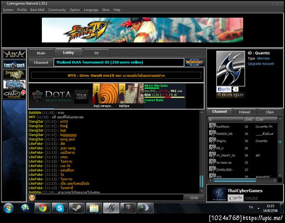Open Steam from taskbar
The width and height of the screenshot is (285, 223).
(x=77, y=208)
